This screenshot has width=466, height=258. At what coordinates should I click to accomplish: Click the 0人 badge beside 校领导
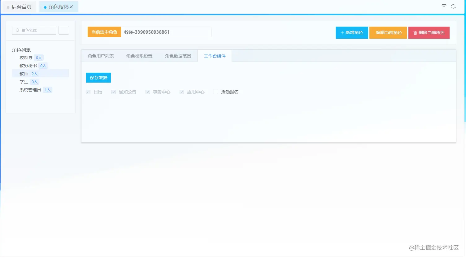pyautogui.click(x=39, y=58)
